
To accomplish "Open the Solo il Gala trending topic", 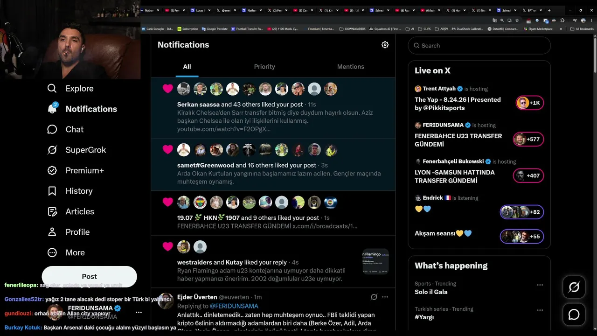I will pos(431,292).
